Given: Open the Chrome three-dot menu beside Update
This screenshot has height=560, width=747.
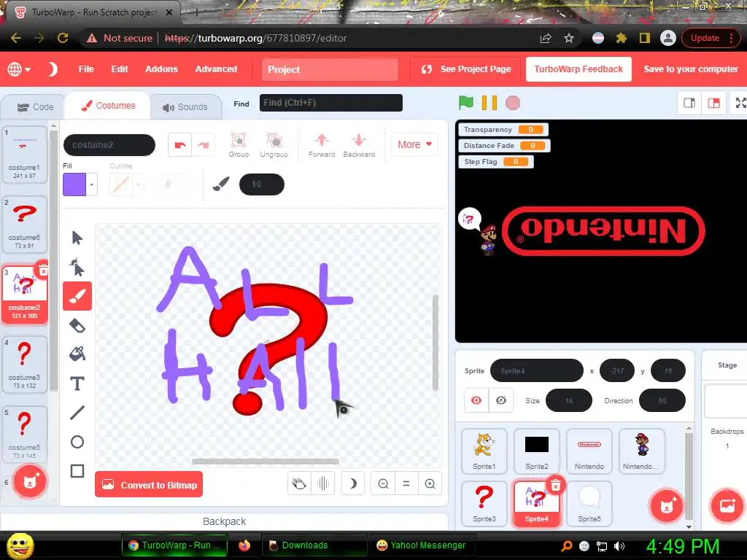Looking at the screenshot, I should pyautogui.click(x=731, y=38).
